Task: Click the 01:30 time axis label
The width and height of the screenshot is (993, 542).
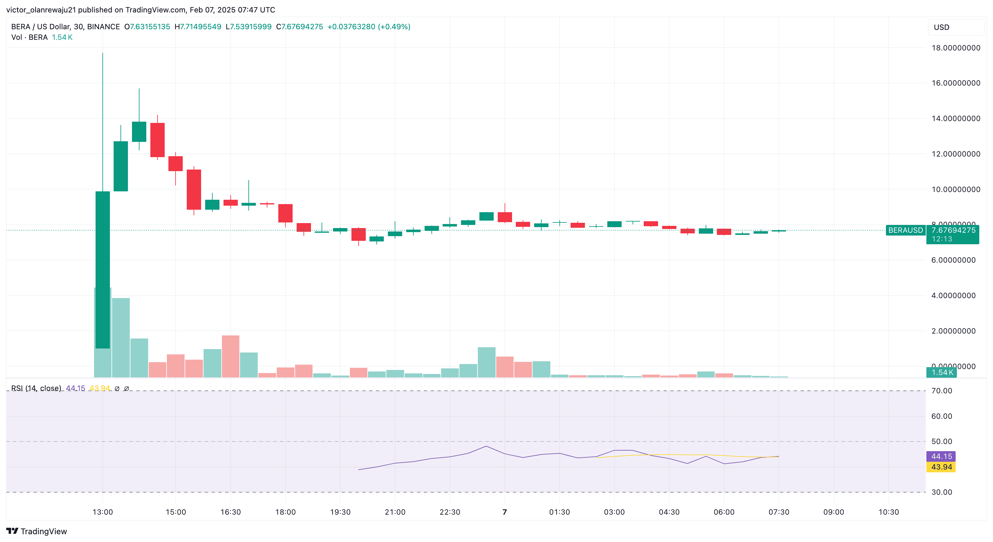Action: 559,512
